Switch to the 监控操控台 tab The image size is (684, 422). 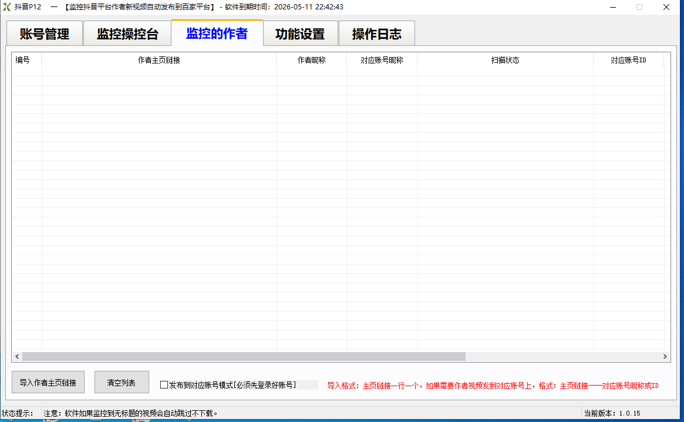click(x=127, y=34)
